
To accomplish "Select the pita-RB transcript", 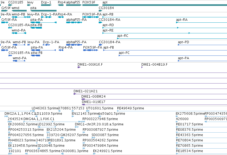I will click(36, 25).
